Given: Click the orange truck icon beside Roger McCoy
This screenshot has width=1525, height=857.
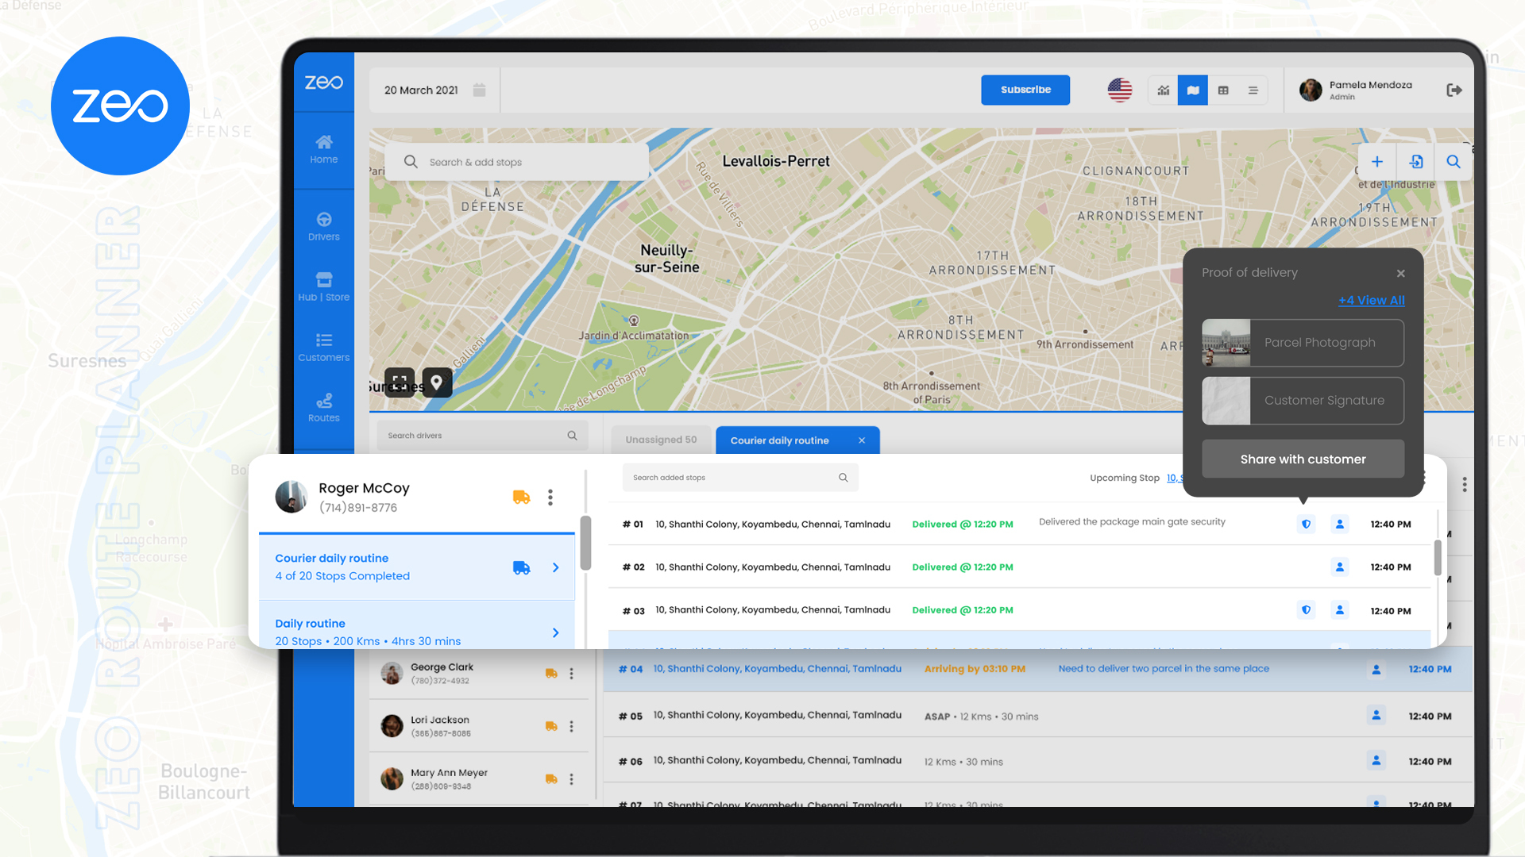Looking at the screenshot, I should (521, 497).
